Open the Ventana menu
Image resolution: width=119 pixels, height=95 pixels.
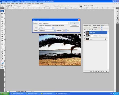(x=37, y=3)
